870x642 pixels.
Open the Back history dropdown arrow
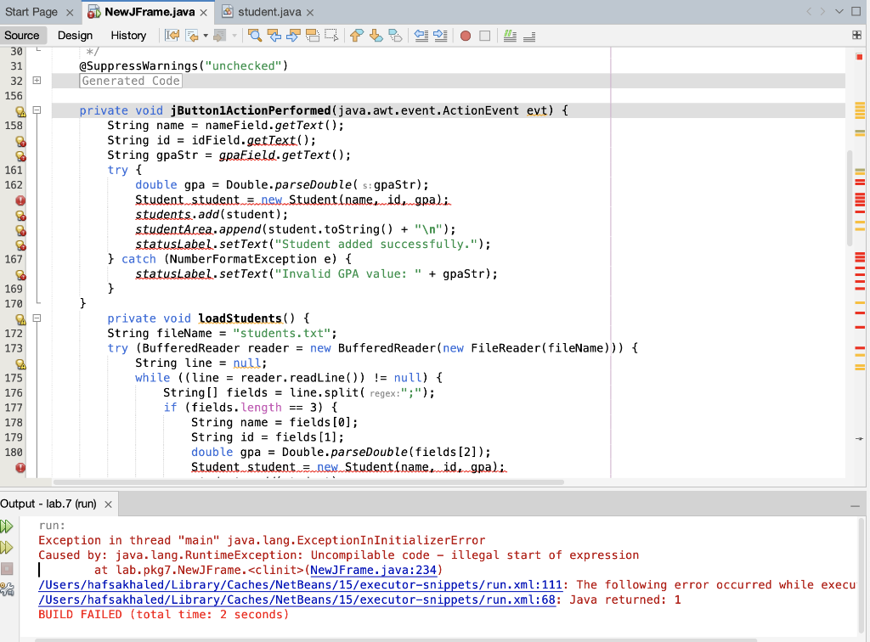click(x=206, y=36)
